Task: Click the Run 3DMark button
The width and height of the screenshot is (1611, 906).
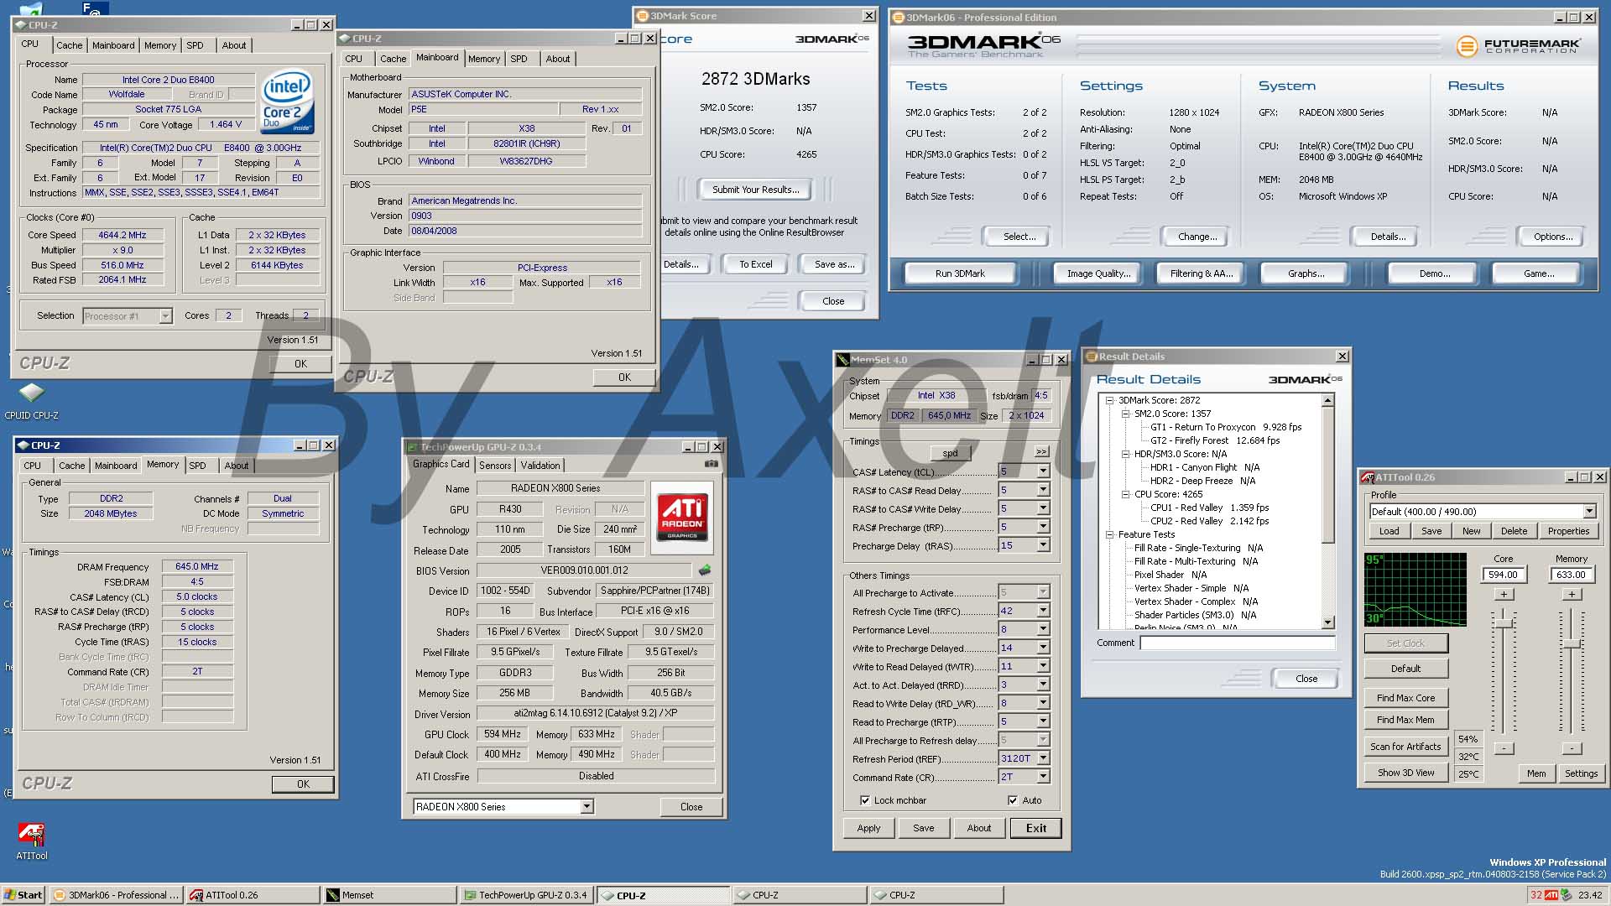Action: (960, 273)
